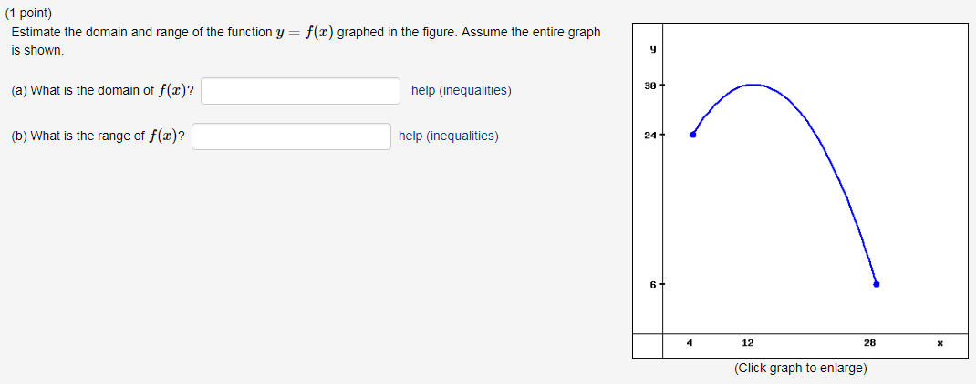This screenshot has width=976, height=384.
Task: Enlarge the function graph thumbnail
Action: click(x=801, y=191)
